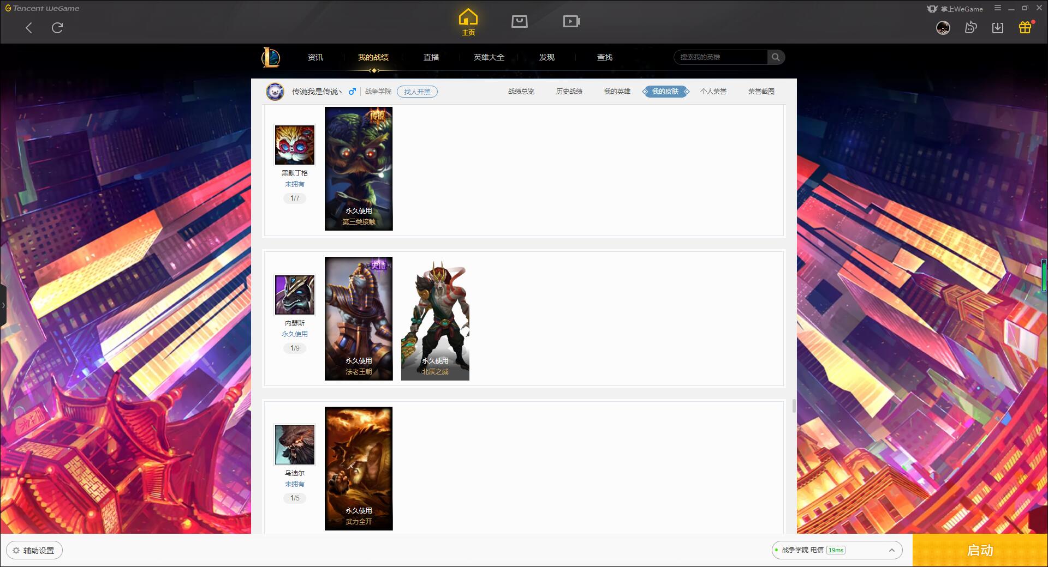The image size is (1048, 567).
Task: Open the 英雄大全 navigation tab
Action: click(489, 57)
